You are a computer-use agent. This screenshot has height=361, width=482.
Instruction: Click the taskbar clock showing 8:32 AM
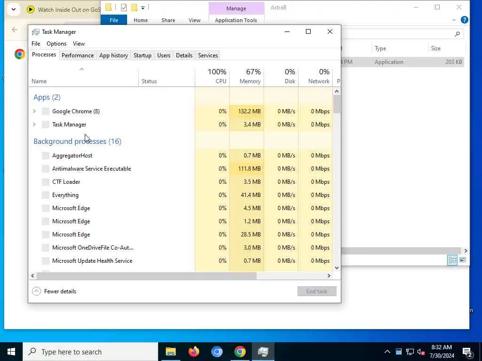tap(442, 352)
